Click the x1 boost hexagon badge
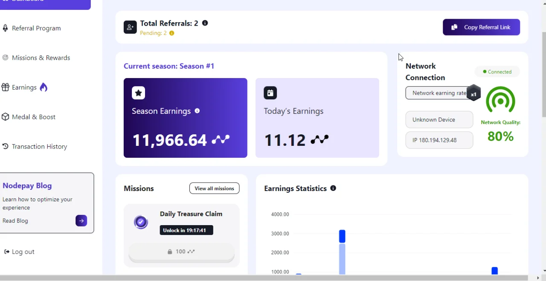 tap(473, 93)
